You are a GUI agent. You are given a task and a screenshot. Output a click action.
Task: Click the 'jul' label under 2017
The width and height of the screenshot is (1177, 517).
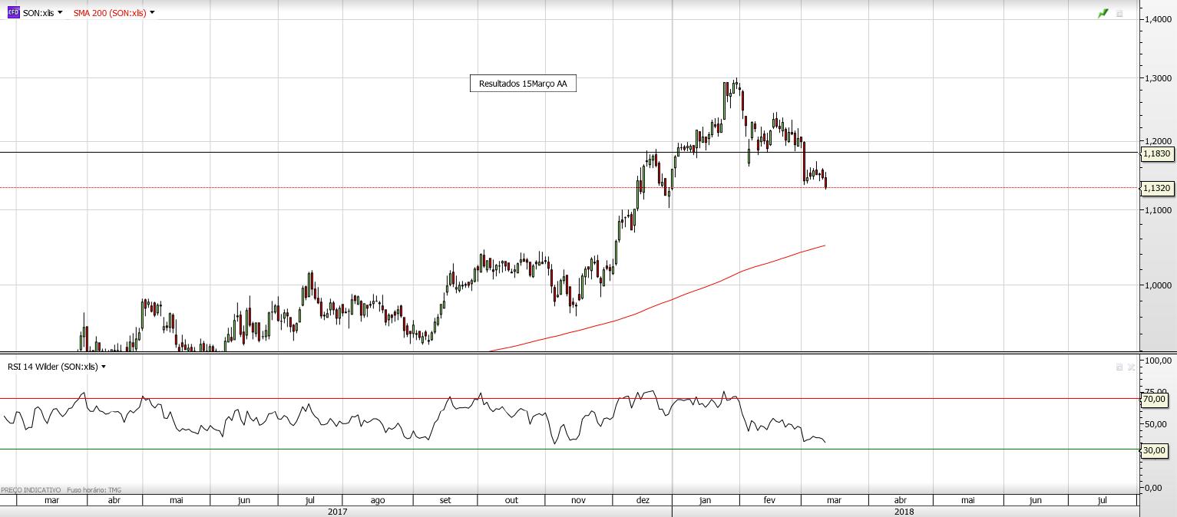[x=309, y=500]
